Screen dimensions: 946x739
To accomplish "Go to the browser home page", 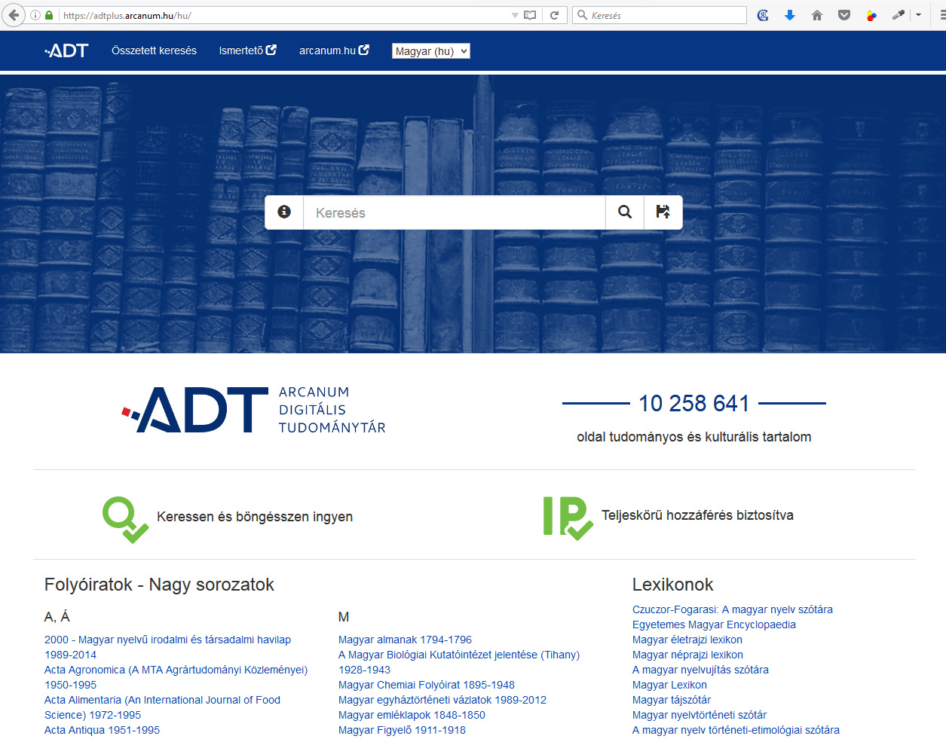I will coord(817,15).
